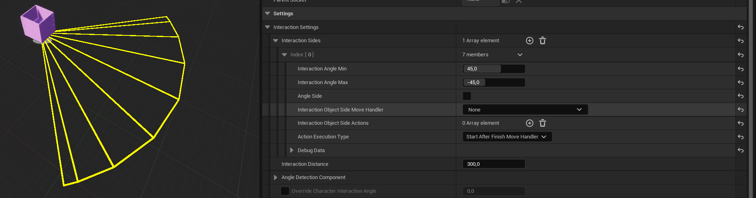Open the 7 members dropdown chevron
756x198 pixels.
click(520, 55)
